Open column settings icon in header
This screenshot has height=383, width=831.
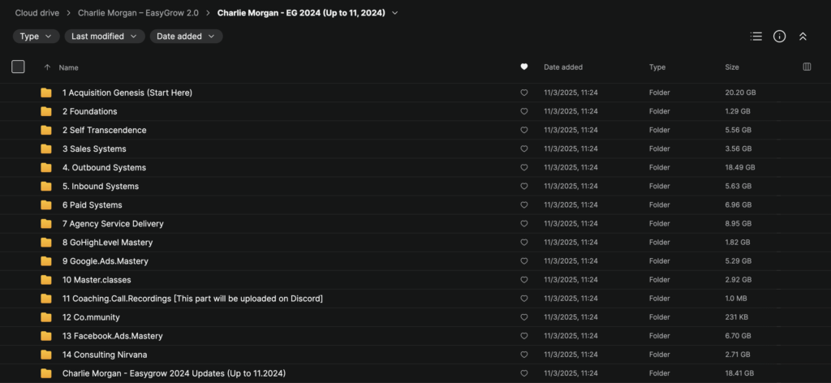pyautogui.click(x=807, y=67)
